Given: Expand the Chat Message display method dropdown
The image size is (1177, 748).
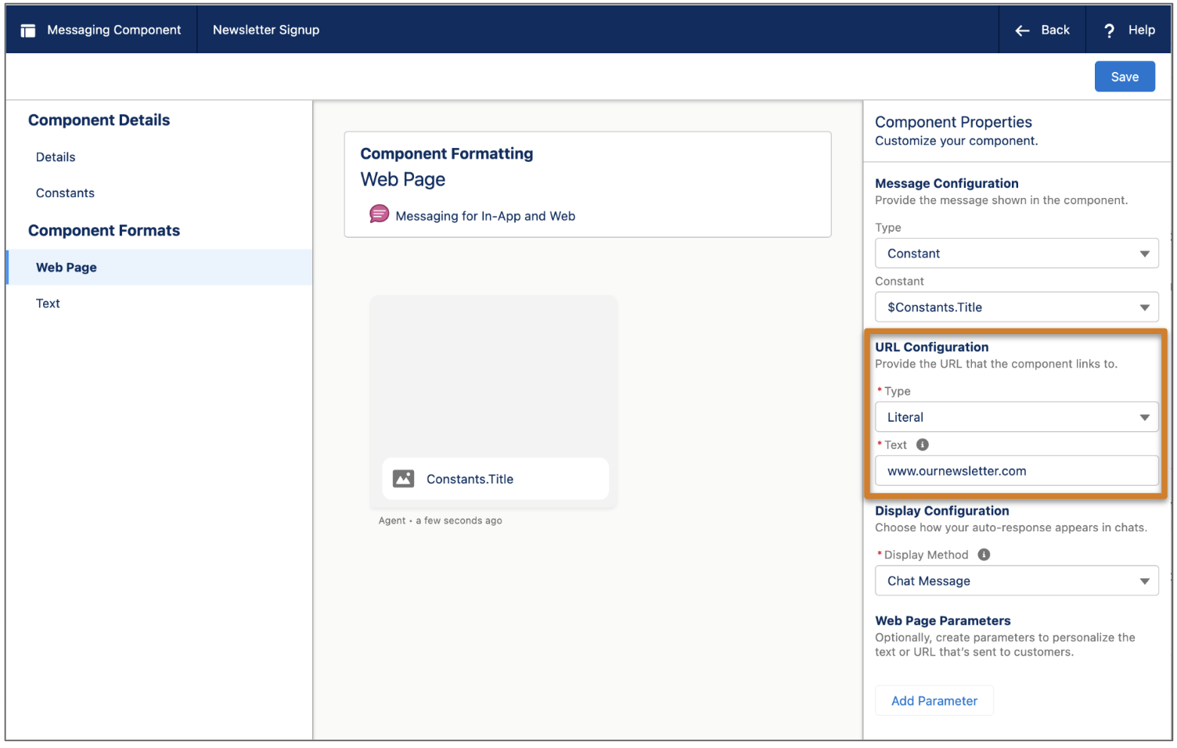Looking at the screenshot, I should (1016, 581).
